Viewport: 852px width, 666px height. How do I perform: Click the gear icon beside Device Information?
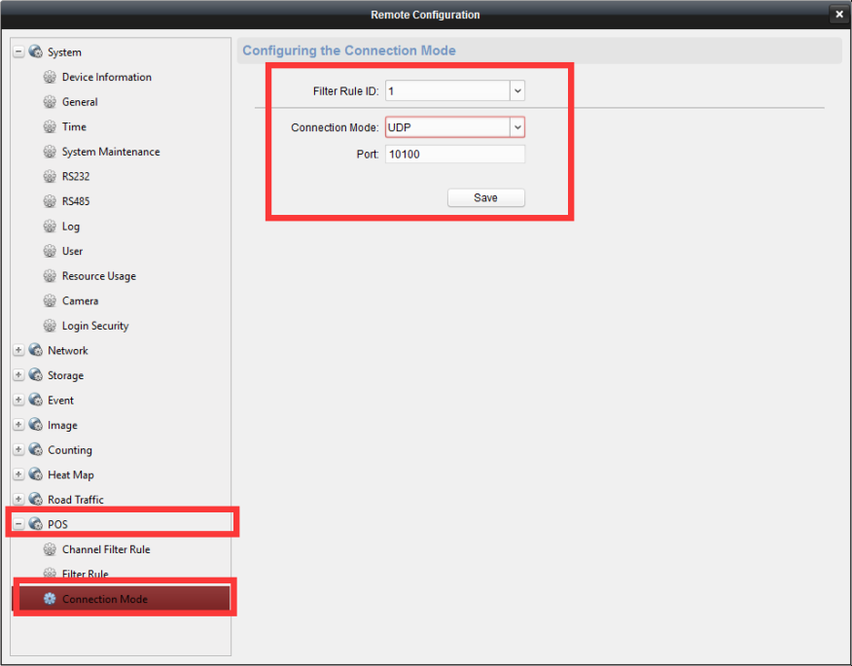click(51, 77)
